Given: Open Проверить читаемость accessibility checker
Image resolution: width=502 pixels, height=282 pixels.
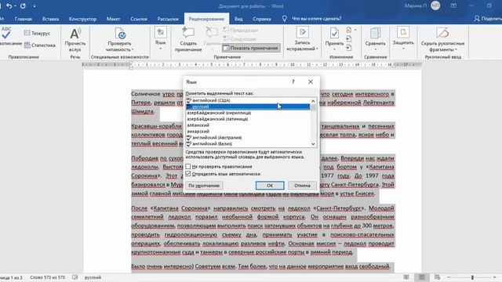Looking at the screenshot, I should click(120, 39).
